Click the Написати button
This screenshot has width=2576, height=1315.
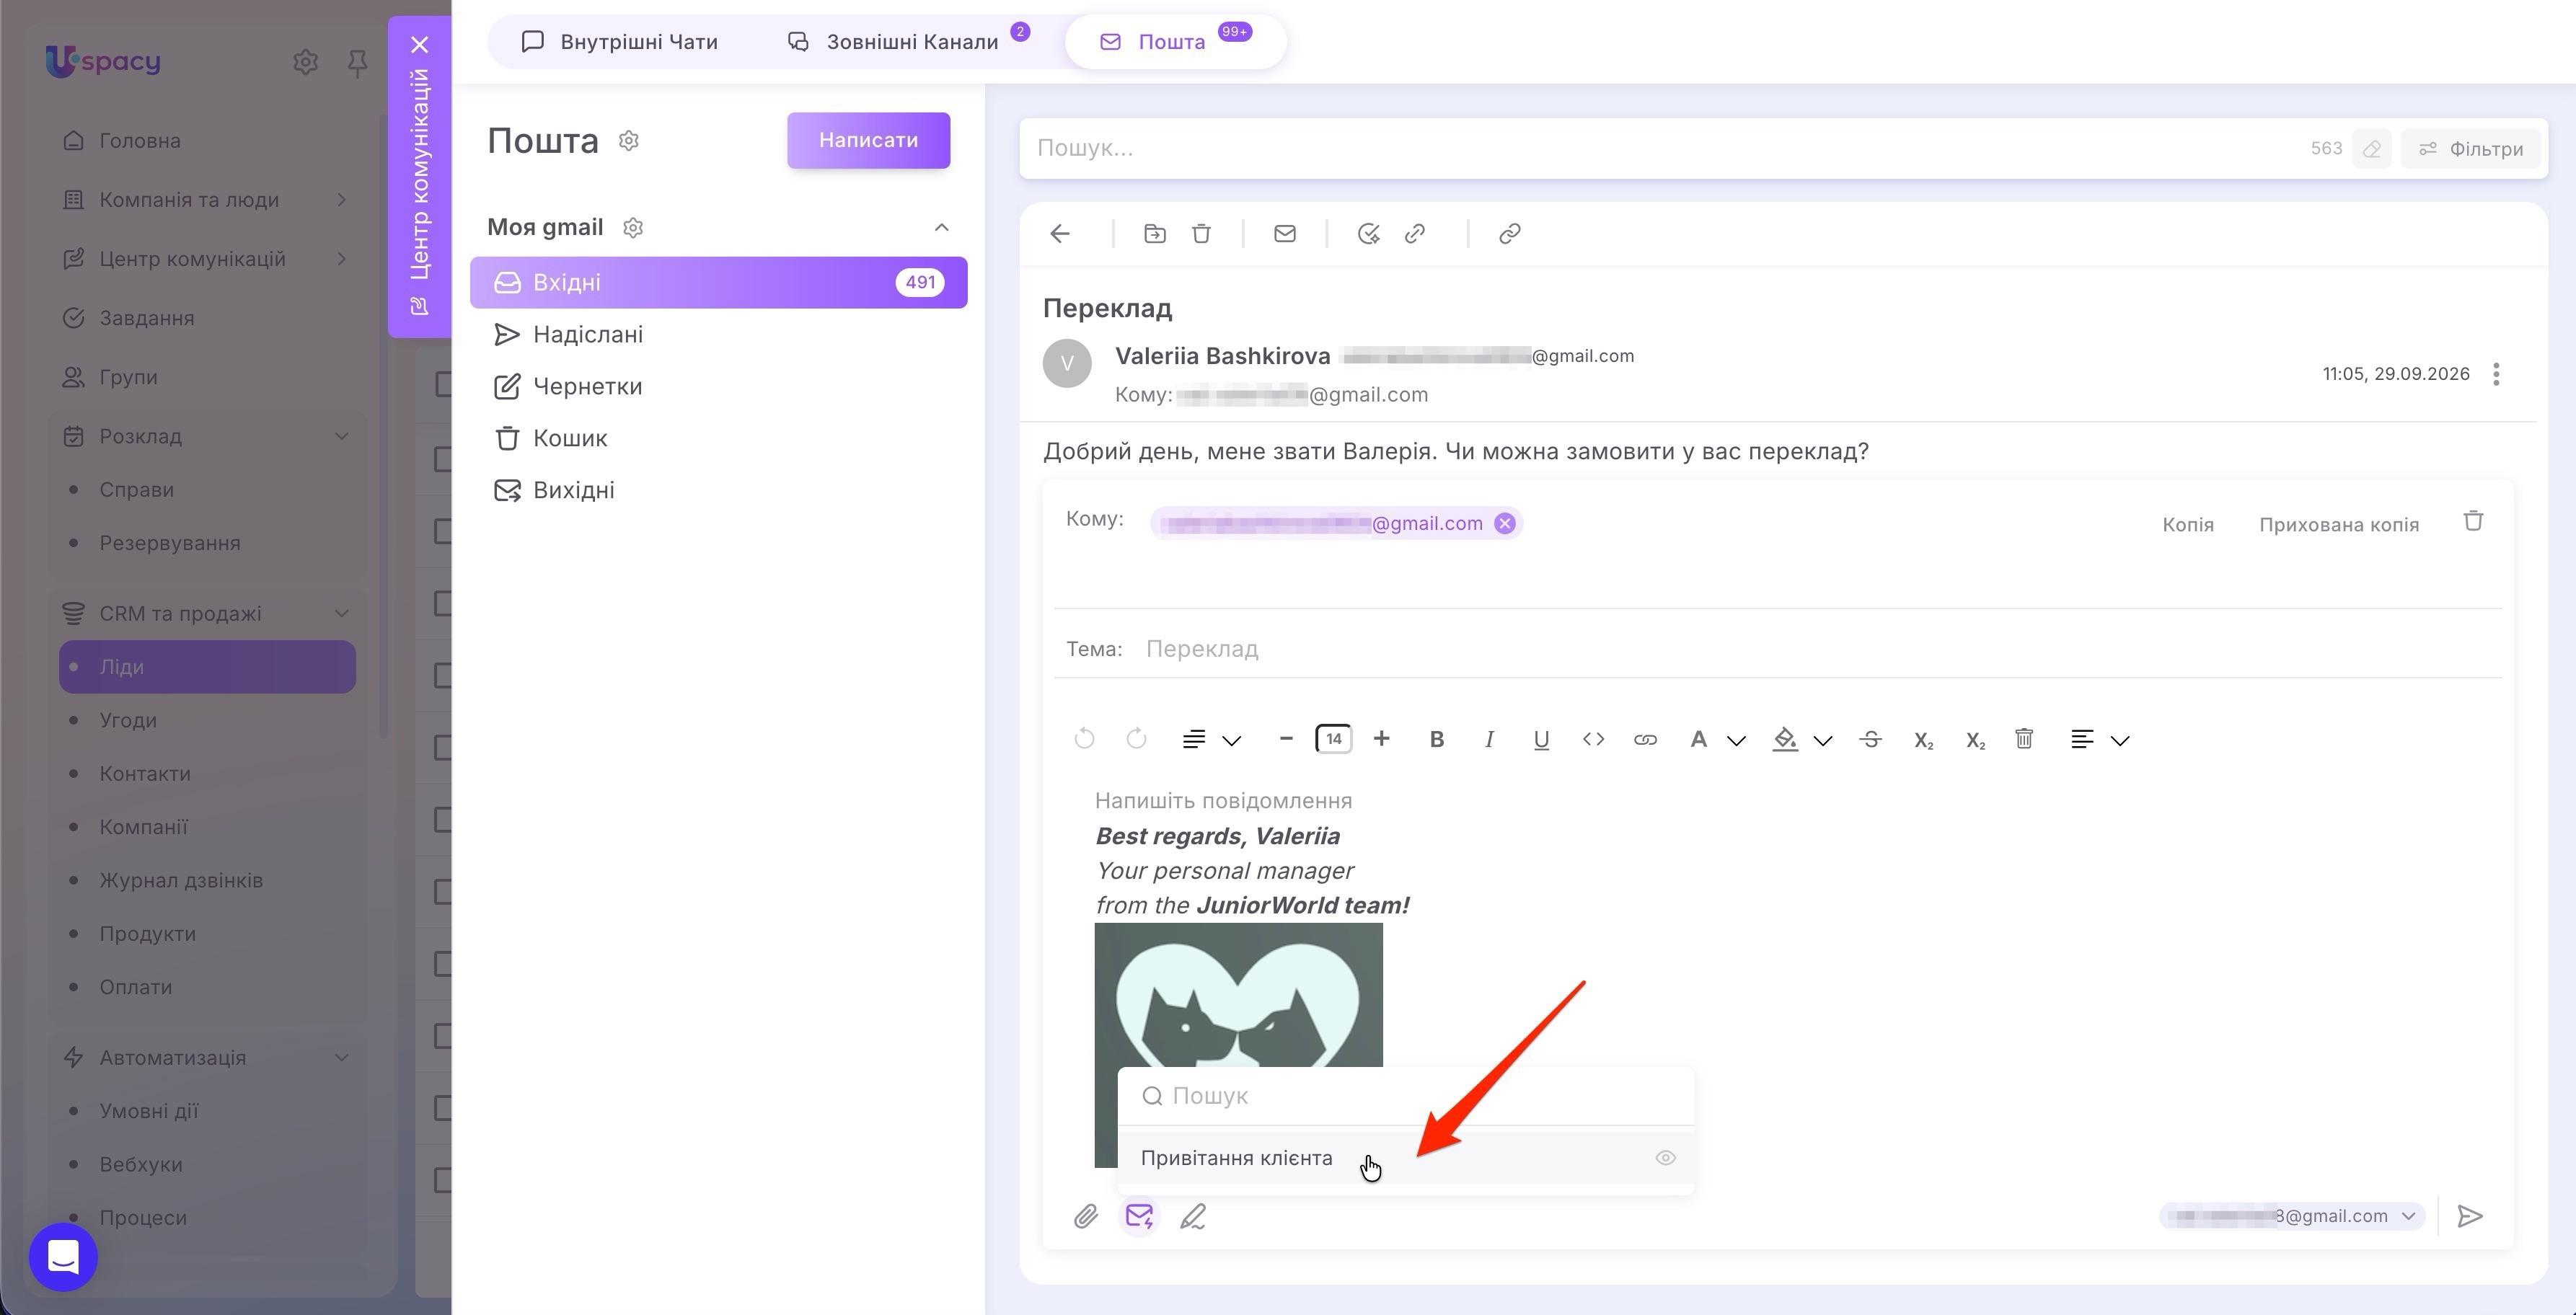(x=868, y=141)
